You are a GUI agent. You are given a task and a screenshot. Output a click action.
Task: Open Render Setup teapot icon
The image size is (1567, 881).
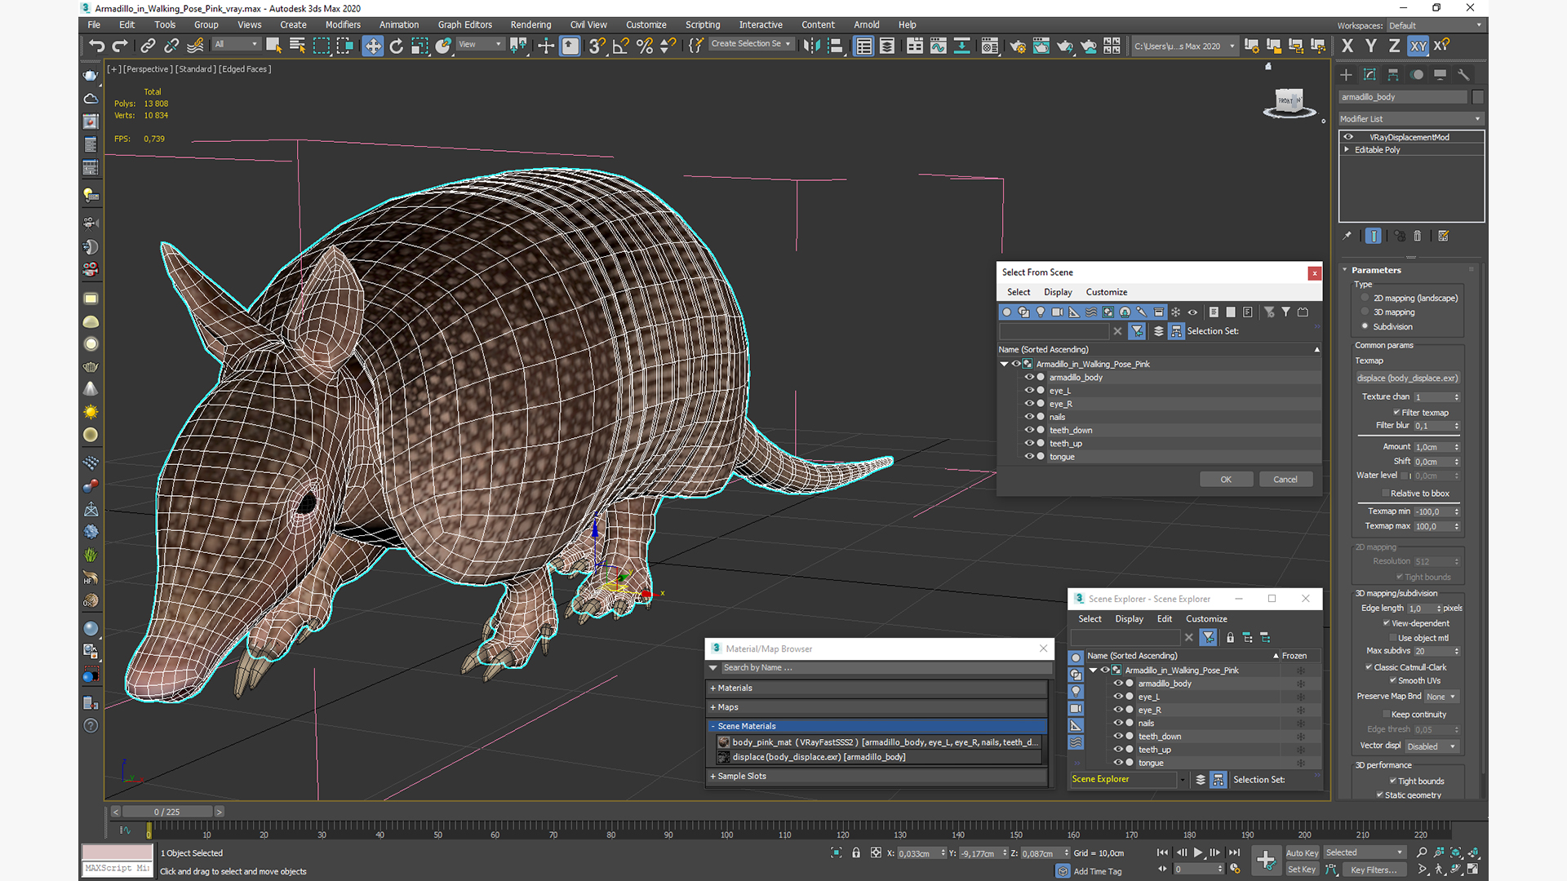(x=1018, y=46)
